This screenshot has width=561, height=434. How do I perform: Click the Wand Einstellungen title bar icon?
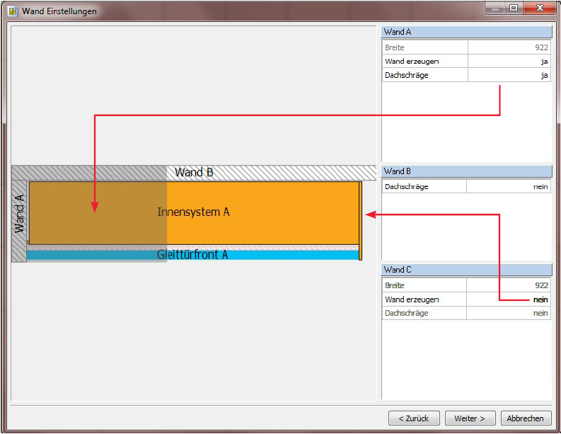coord(12,11)
